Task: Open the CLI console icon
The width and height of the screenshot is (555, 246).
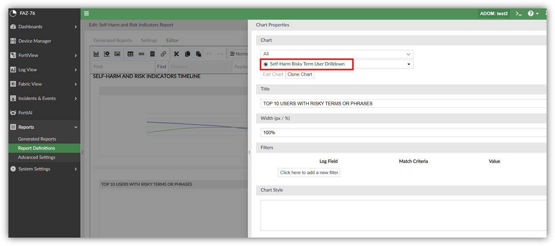Action: (519, 13)
